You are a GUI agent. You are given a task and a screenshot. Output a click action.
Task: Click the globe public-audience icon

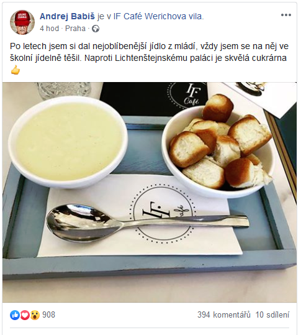(96, 29)
